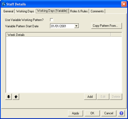Enable Use Variable Working Pattern checkbox

(52, 20)
